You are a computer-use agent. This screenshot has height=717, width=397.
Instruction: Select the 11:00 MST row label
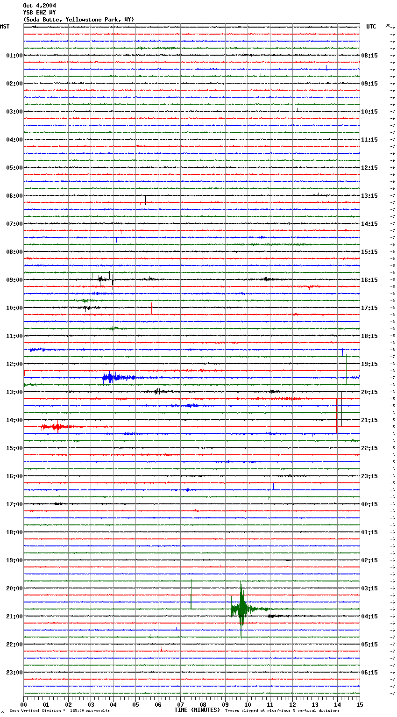14,336
